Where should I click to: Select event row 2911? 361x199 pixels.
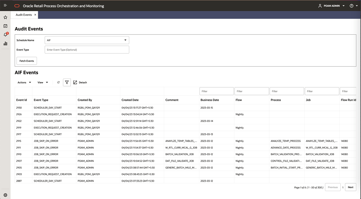click(186, 147)
